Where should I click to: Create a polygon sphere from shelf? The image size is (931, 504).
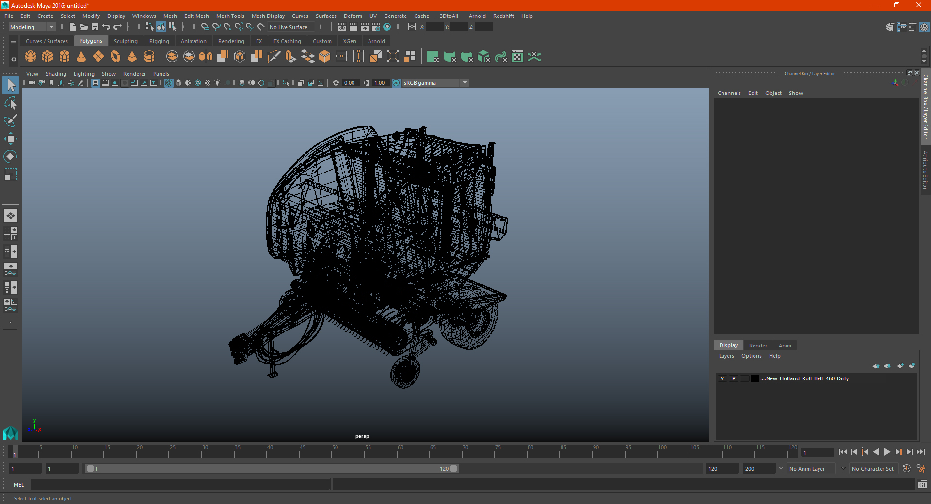click(31, 57)
